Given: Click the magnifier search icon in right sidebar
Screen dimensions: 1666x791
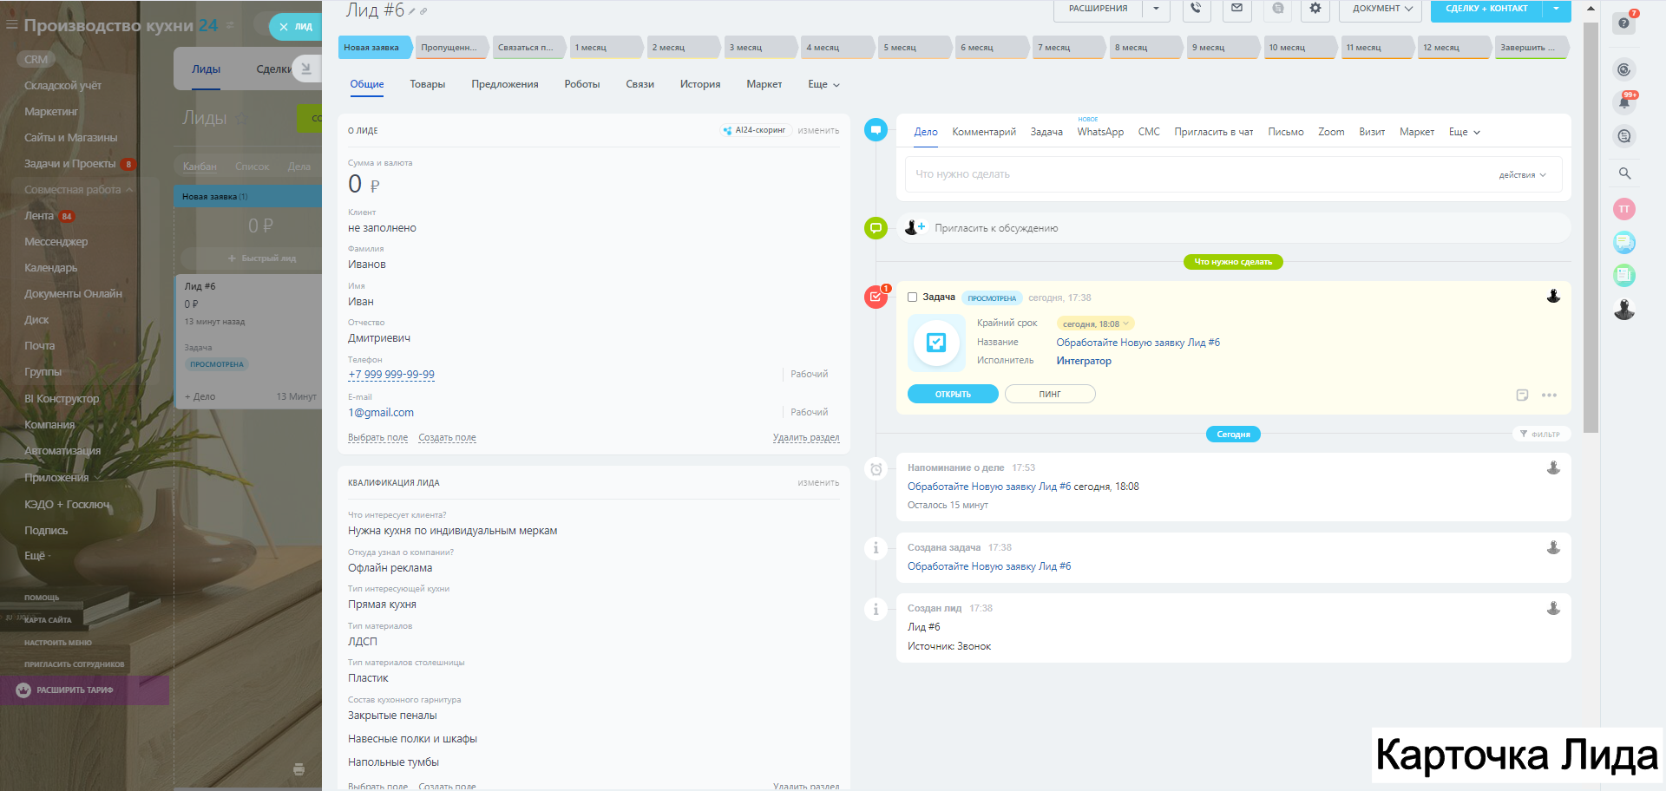Looking at the screenshot, I should 1624,173.
